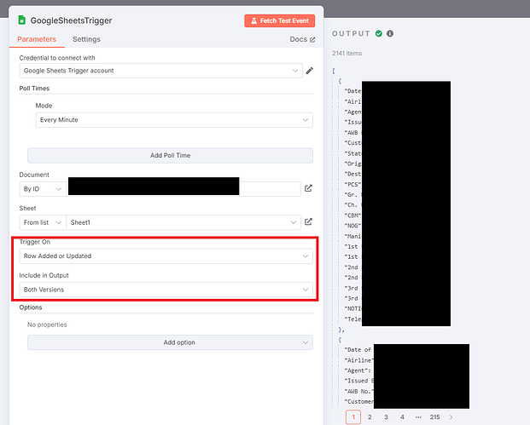Click the GoogleSheetsTrigger node title
530x425 pixels.
coord(72,20)
